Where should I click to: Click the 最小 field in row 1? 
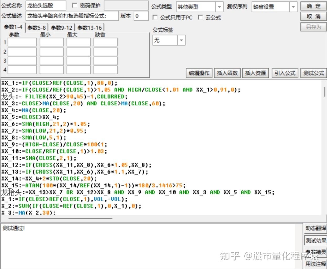click(52, 42)
